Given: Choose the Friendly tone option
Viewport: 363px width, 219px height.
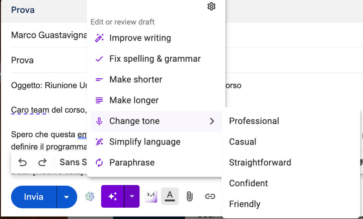Looking at the screenshot, I should coord(244,204).
